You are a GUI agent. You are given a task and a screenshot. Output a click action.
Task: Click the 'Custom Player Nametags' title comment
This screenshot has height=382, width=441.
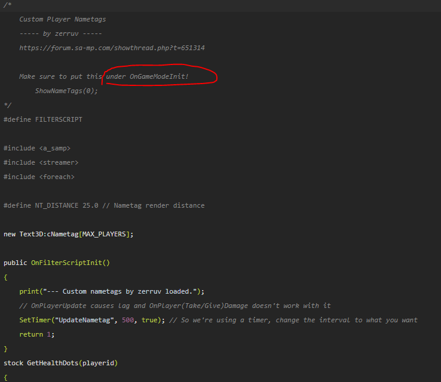tap(62, 19)
